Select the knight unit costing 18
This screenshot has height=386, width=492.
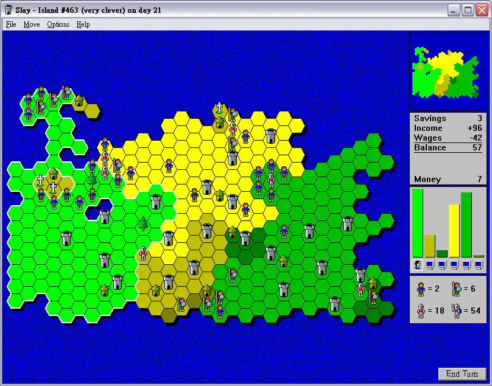tap(421, 311)
